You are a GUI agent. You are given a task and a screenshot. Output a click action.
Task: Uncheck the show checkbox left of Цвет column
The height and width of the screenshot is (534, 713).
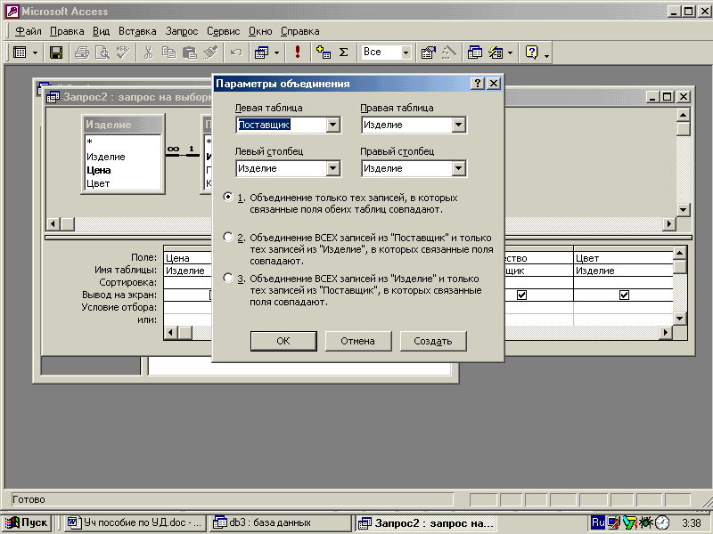click(x=521, y=295)
